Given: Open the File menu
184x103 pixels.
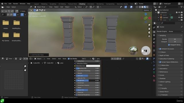Looking at the screenshot, I should tap(5, 4).
